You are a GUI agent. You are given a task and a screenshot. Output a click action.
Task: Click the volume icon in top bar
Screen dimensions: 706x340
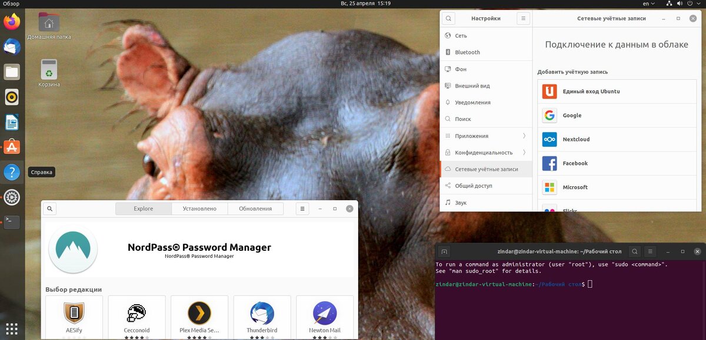[678, 4]
